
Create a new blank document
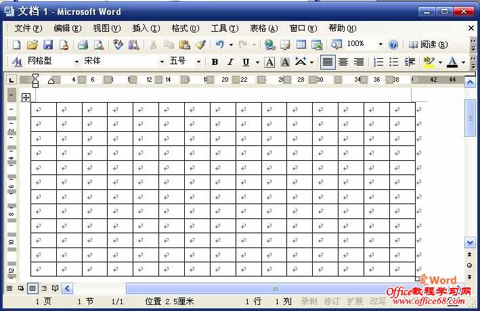point(16,45)
